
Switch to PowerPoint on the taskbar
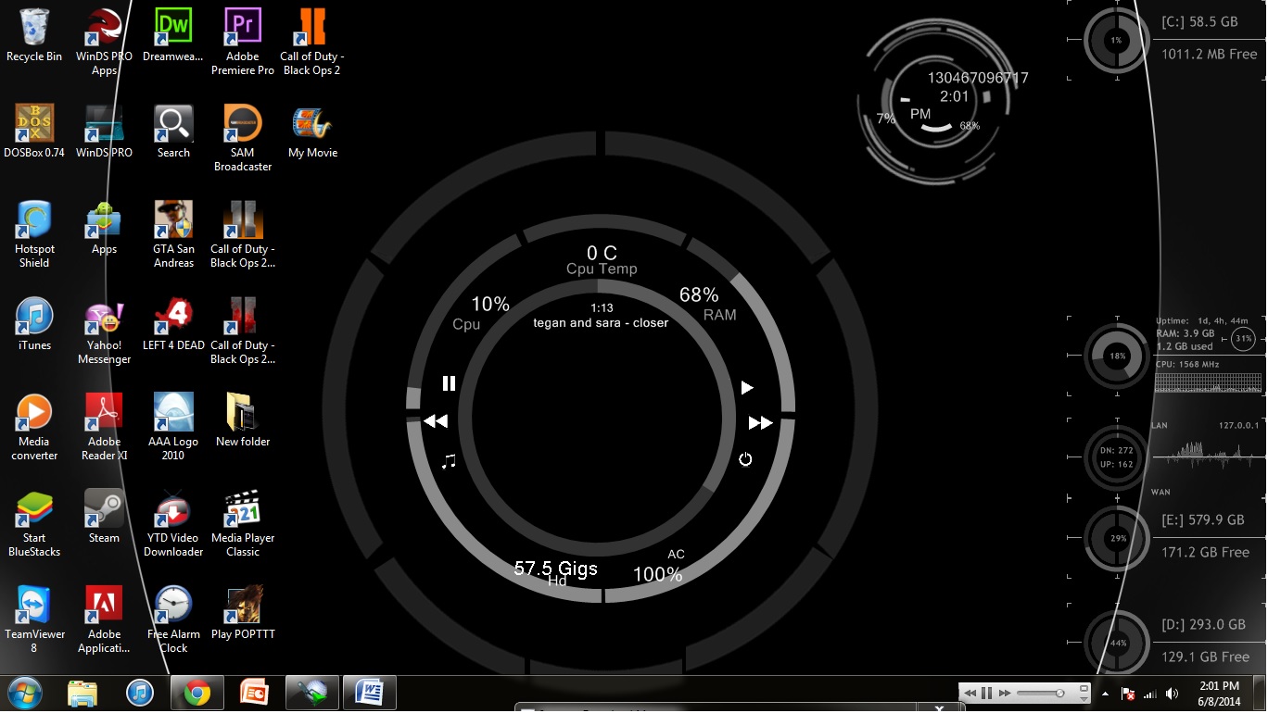(254, 693)
